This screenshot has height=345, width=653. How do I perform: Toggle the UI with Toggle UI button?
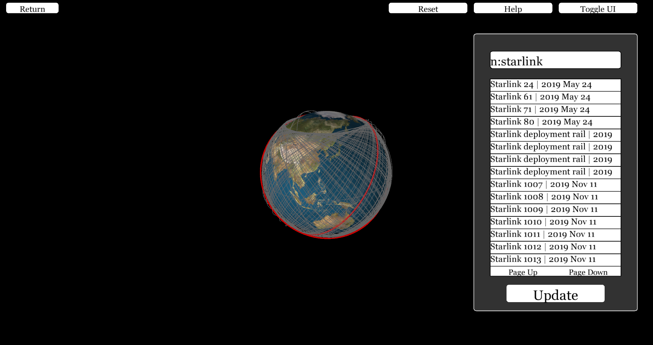(x=598, y=8)
